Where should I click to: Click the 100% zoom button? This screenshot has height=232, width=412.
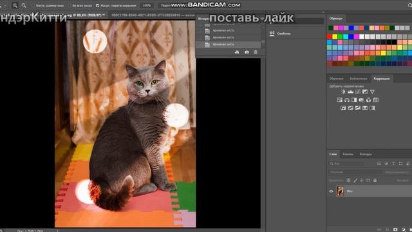(x=147, y=6)
